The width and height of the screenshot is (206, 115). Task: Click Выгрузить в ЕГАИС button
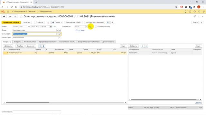tap(73, 22)
